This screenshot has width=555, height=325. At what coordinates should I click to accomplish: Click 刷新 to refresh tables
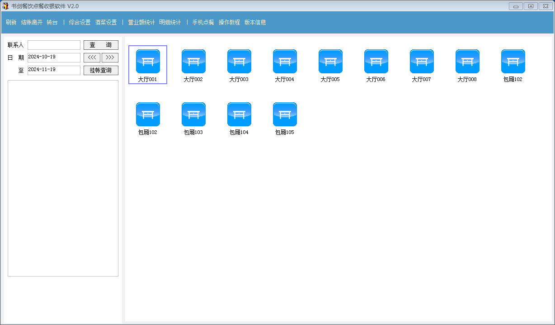click(x=10, y=22)
